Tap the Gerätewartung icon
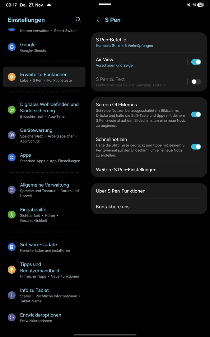210x337 pixels. tap(12, 135)
